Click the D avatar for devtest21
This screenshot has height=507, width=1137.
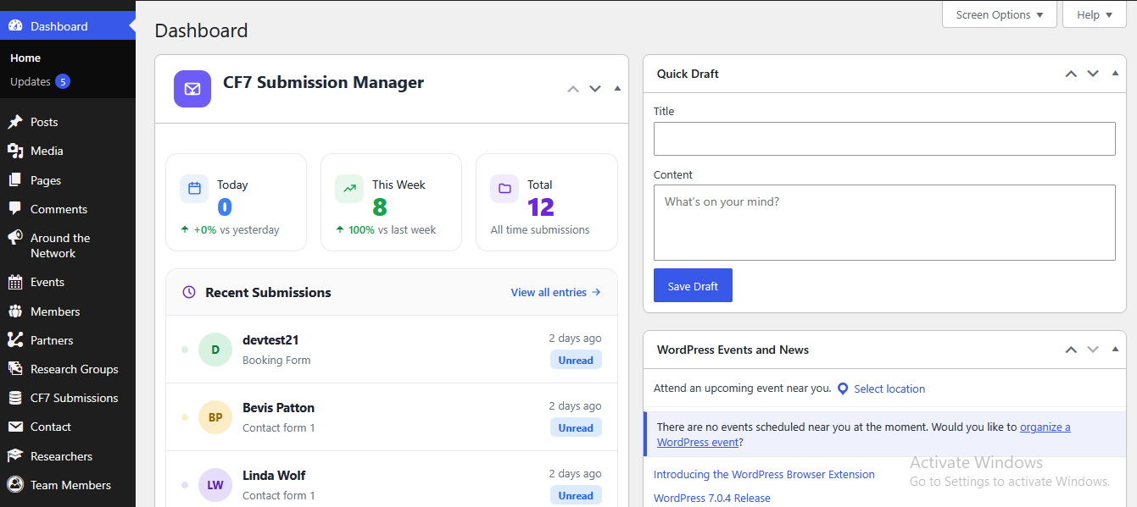pyautogui.click(x=215, y=350)
